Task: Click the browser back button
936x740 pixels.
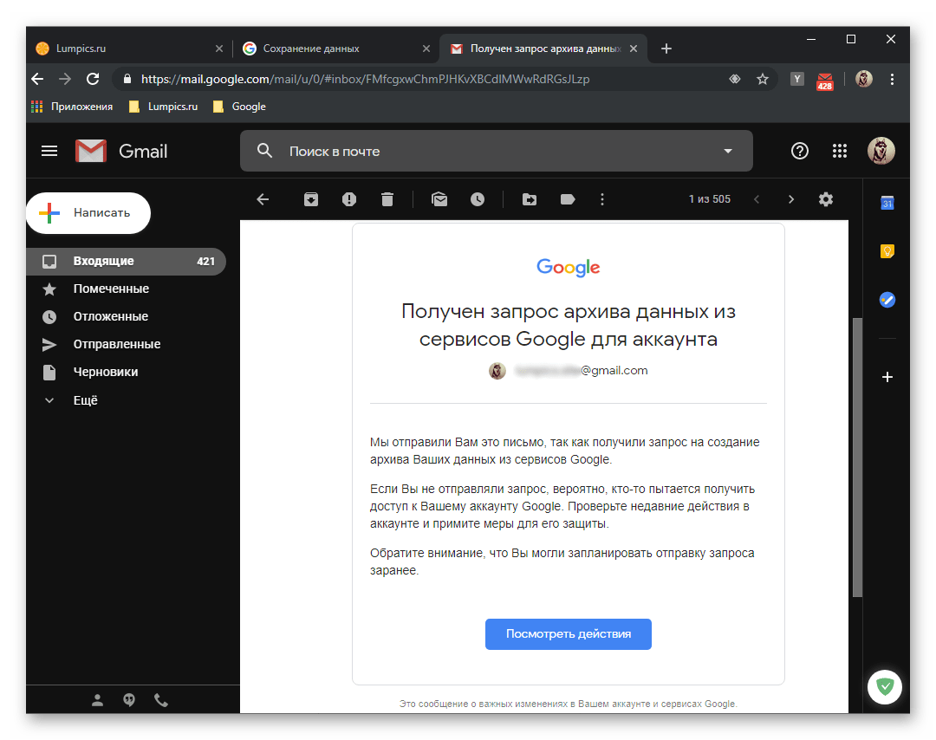Action: tap(37, 79)
